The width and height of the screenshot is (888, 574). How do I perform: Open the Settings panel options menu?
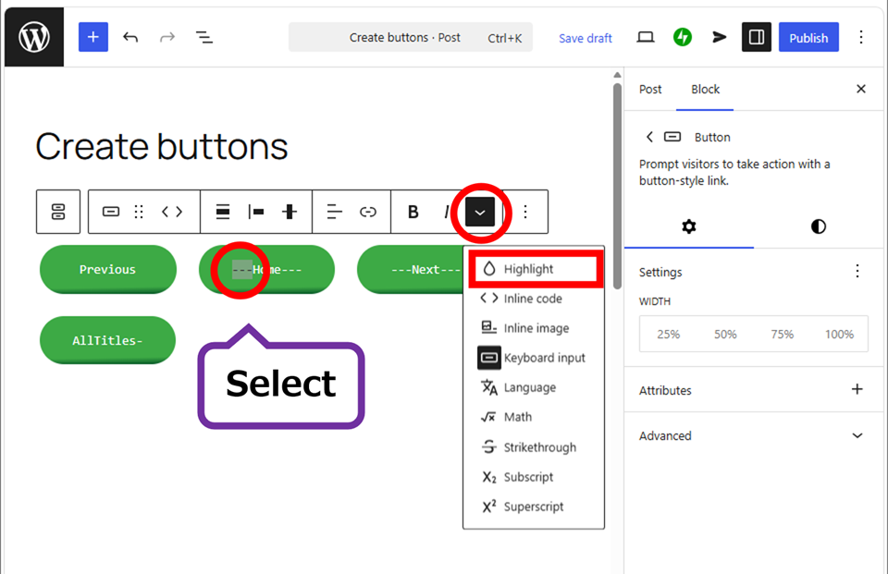857,271
